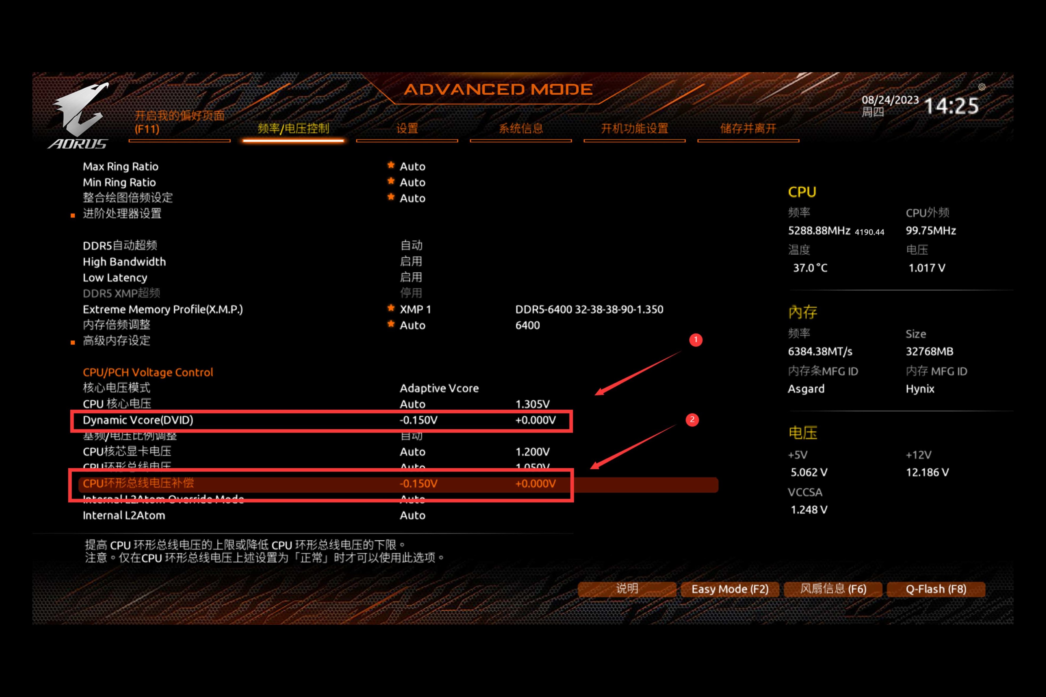Screen dimensions: 1046x697
Task: Open 风扇信息 (F6) panel
Action: coord(833,589)
